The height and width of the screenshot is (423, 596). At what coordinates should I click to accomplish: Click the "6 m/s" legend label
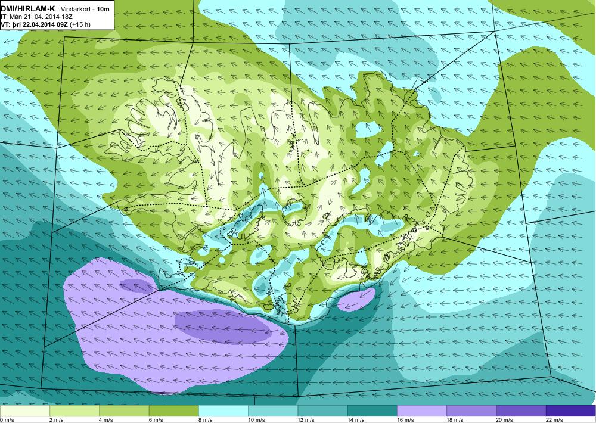156,420
